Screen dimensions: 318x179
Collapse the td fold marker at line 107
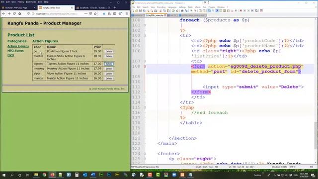pos(145,61)
